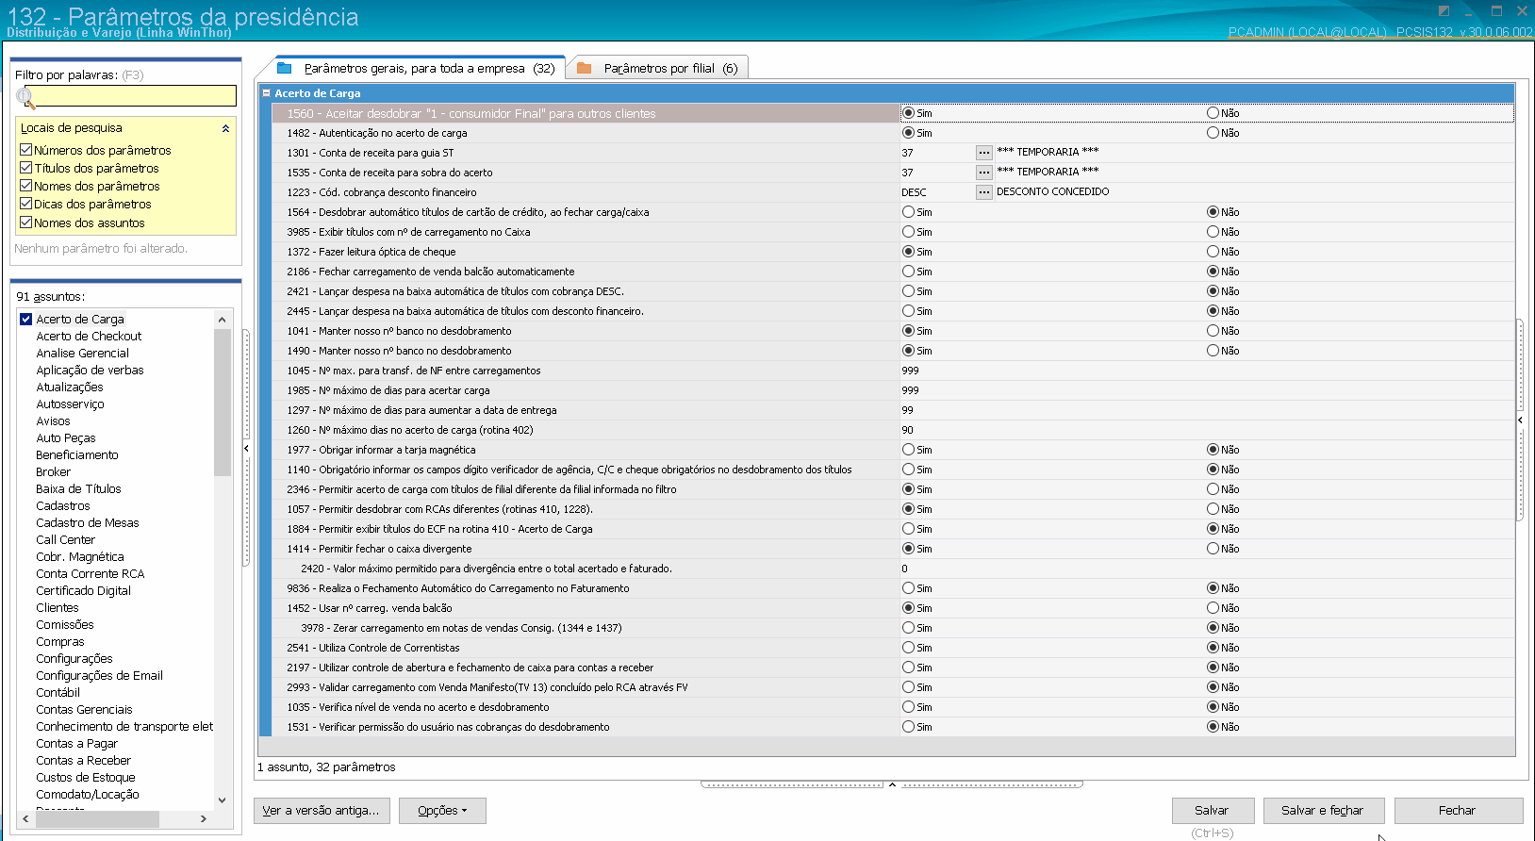Select Sim for parameter 1977 tarja magnética
The image size is (1535, 841).
908,450
